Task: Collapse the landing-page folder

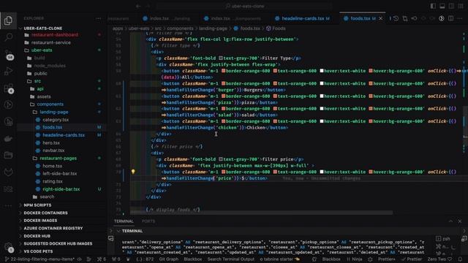Action: (x=54, y=112)
